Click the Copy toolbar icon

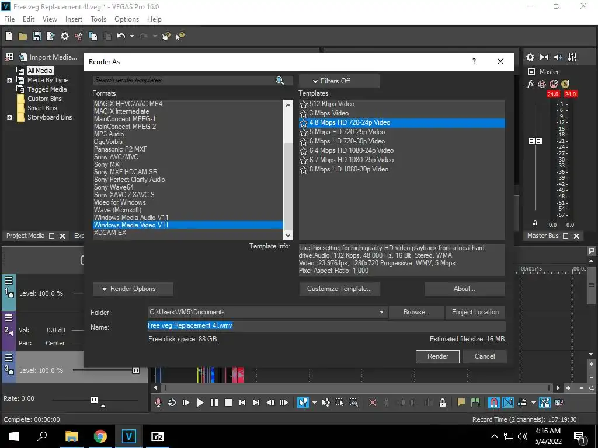pos(93,36)
